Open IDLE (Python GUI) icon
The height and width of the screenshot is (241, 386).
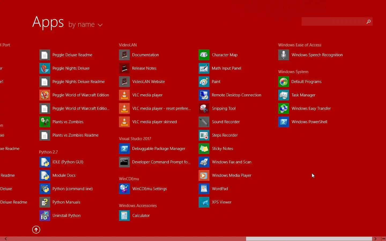pos(45,162)
